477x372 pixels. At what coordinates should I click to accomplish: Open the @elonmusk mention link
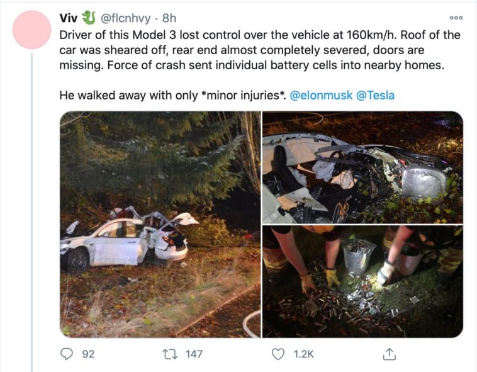pyautogui.click(x=321, y=95)
